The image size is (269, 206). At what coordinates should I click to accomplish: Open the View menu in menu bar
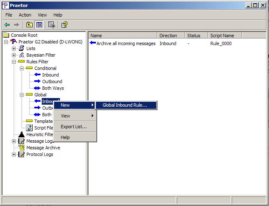42,15
